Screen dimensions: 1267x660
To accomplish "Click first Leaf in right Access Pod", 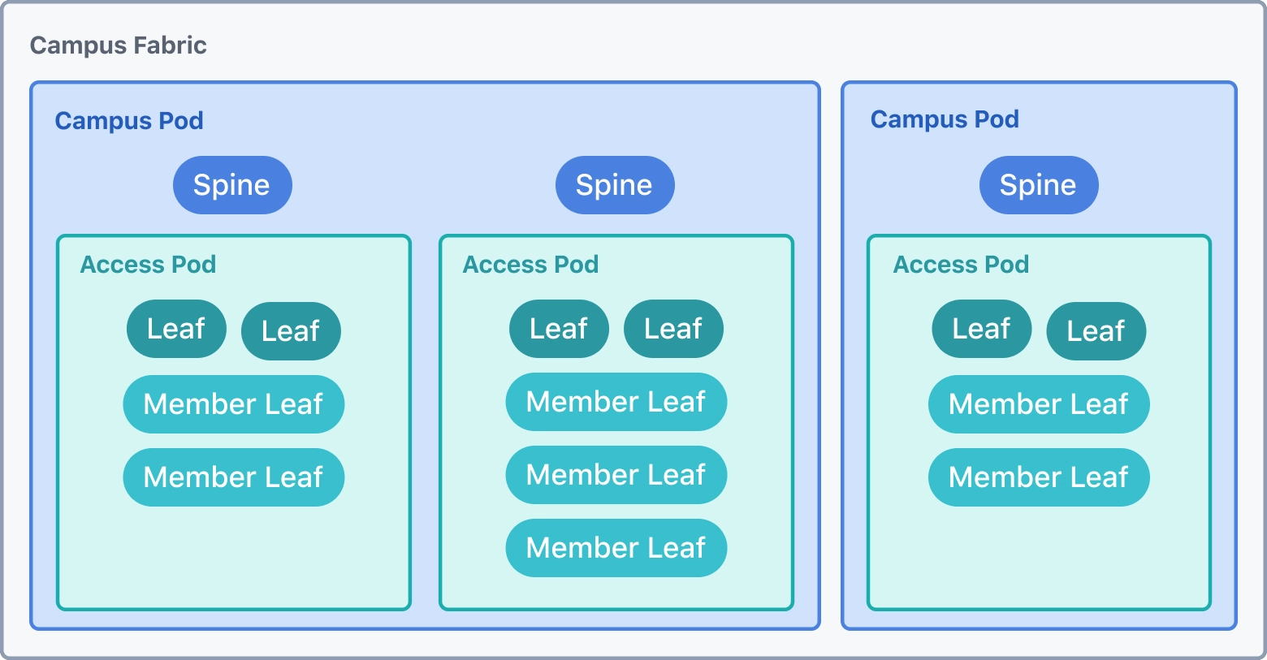I will 982,329.
